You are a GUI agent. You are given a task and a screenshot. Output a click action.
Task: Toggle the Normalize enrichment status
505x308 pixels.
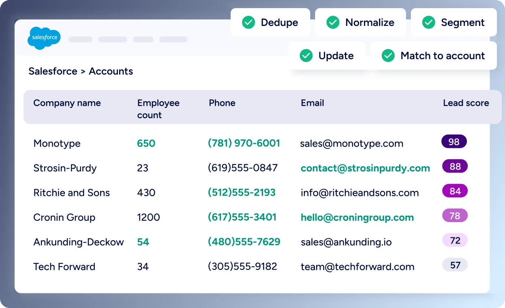point(360,23)
